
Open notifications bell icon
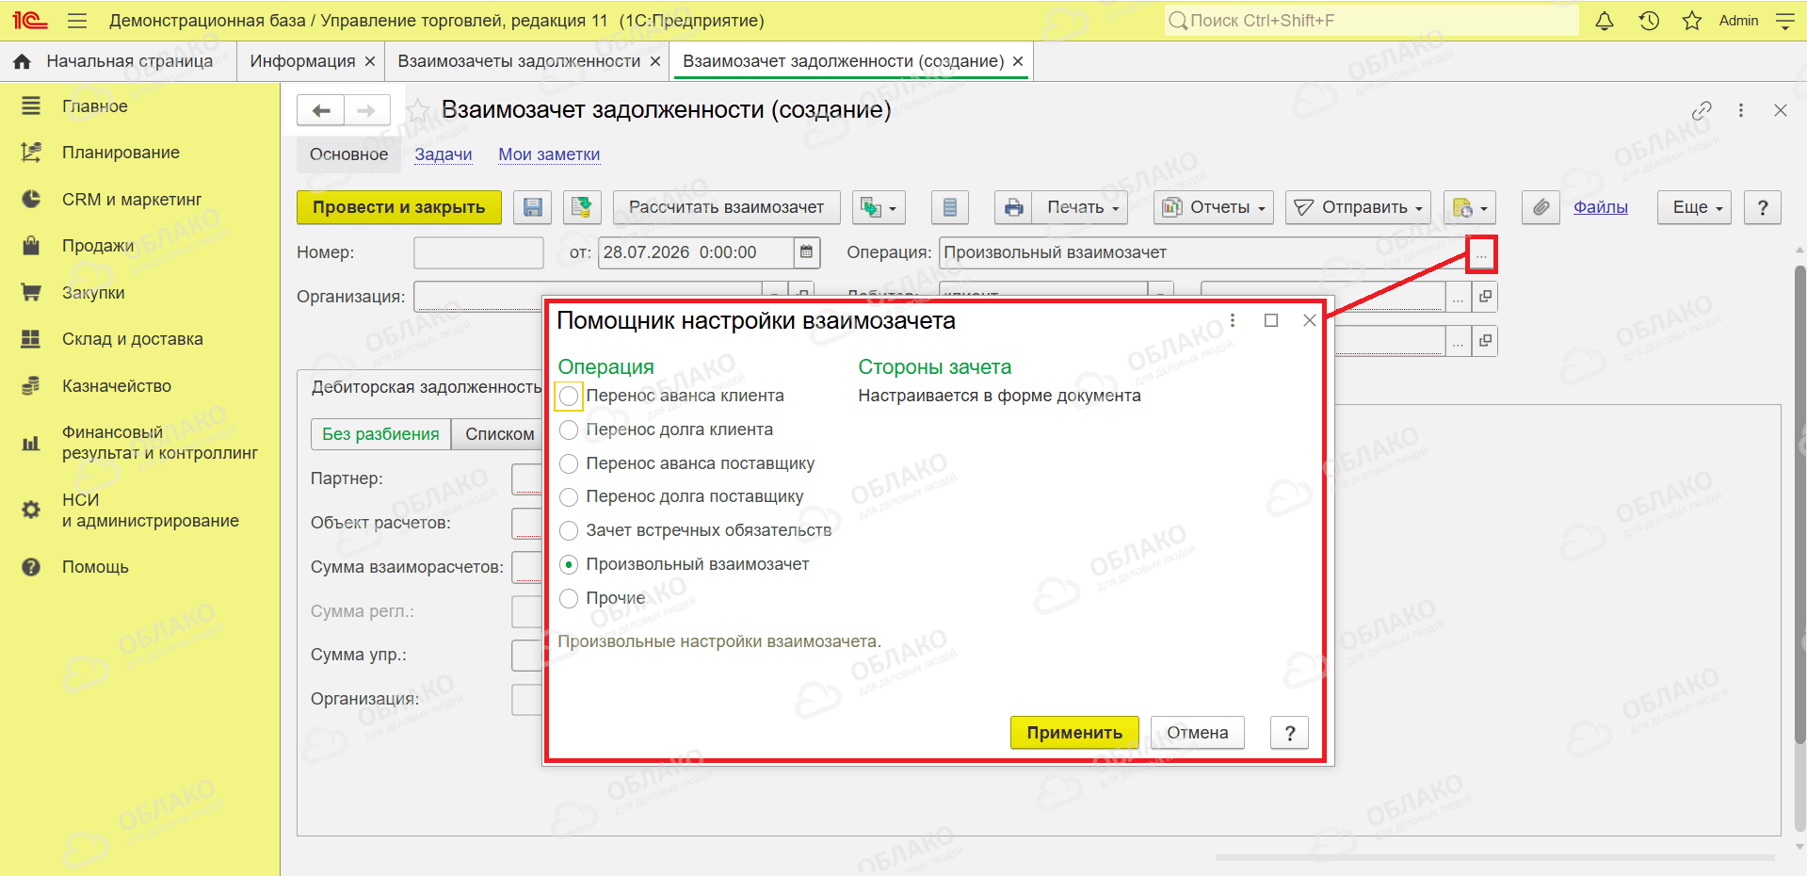(1605, 21)
